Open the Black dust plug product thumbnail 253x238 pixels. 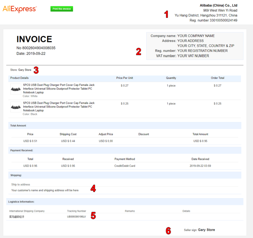pos(16,107)
